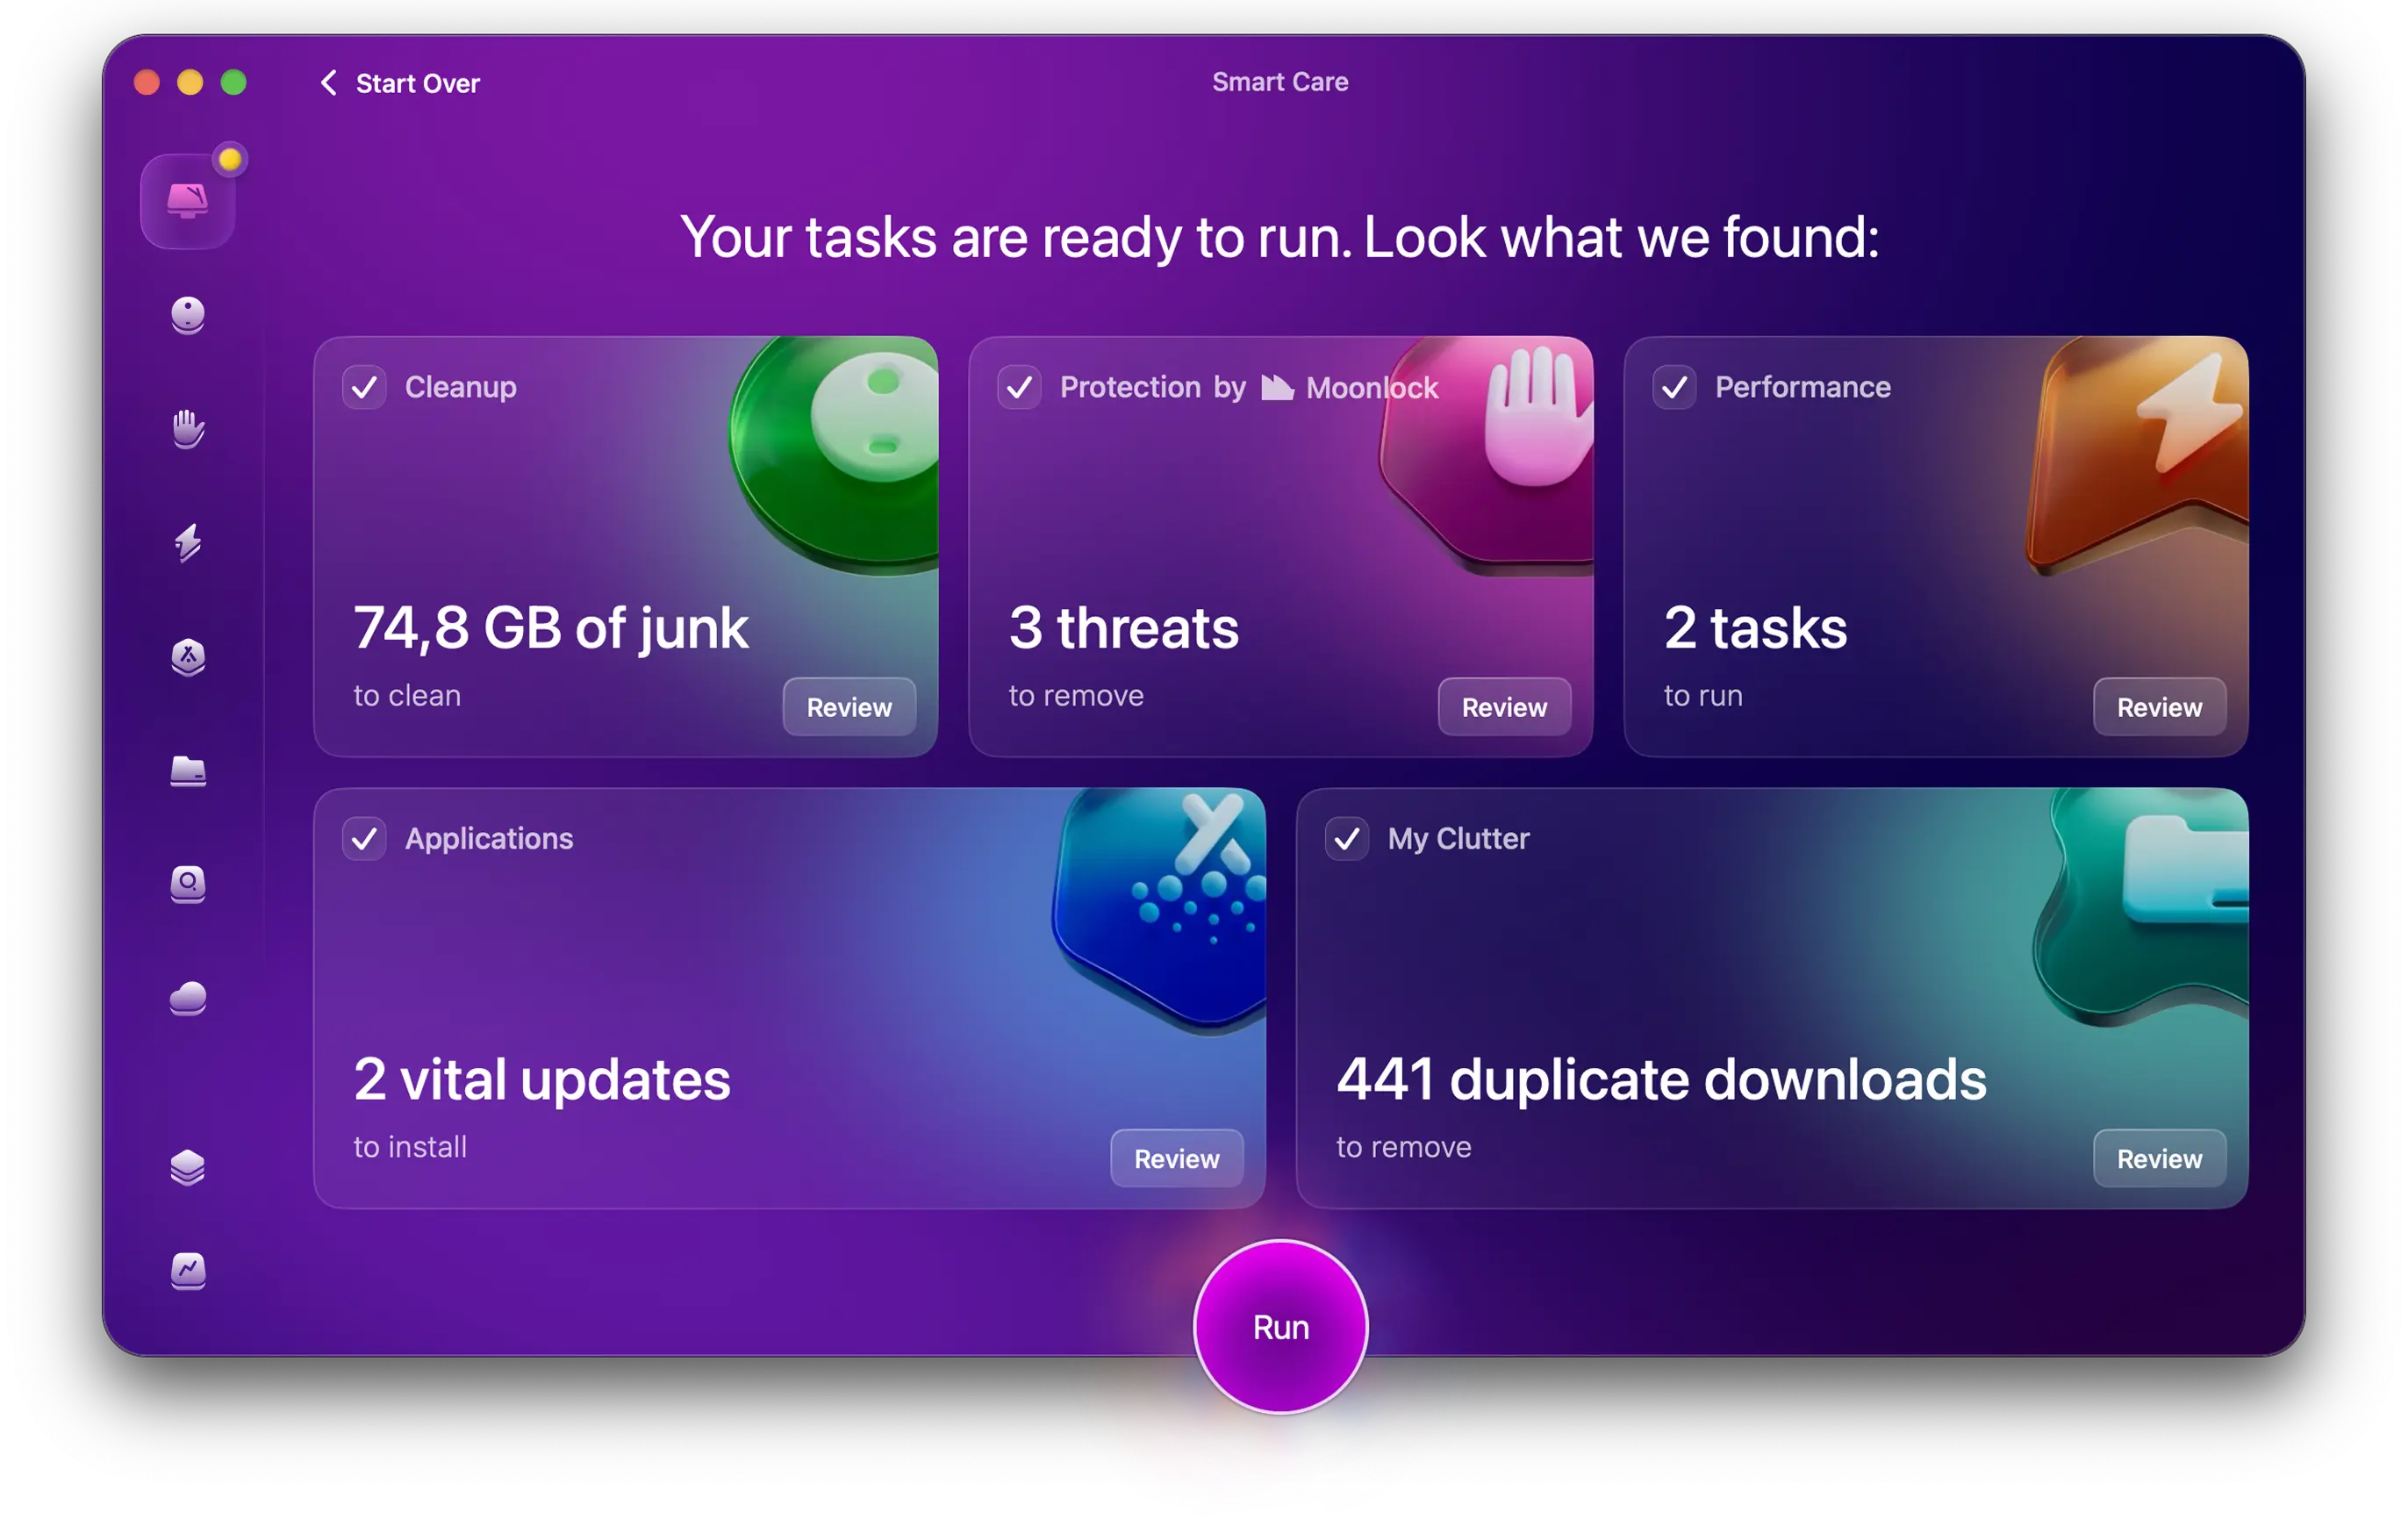Open the Smart Care sidebar icon
Viewport: 2408px width, 1527px height.
pos(187,202)
